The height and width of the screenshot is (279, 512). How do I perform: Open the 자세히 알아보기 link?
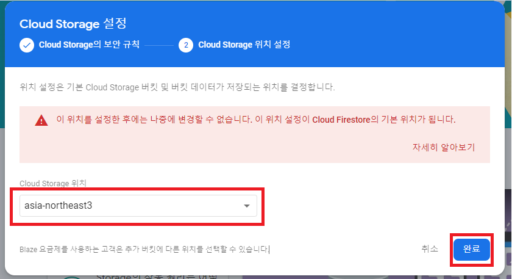(444, 147)
